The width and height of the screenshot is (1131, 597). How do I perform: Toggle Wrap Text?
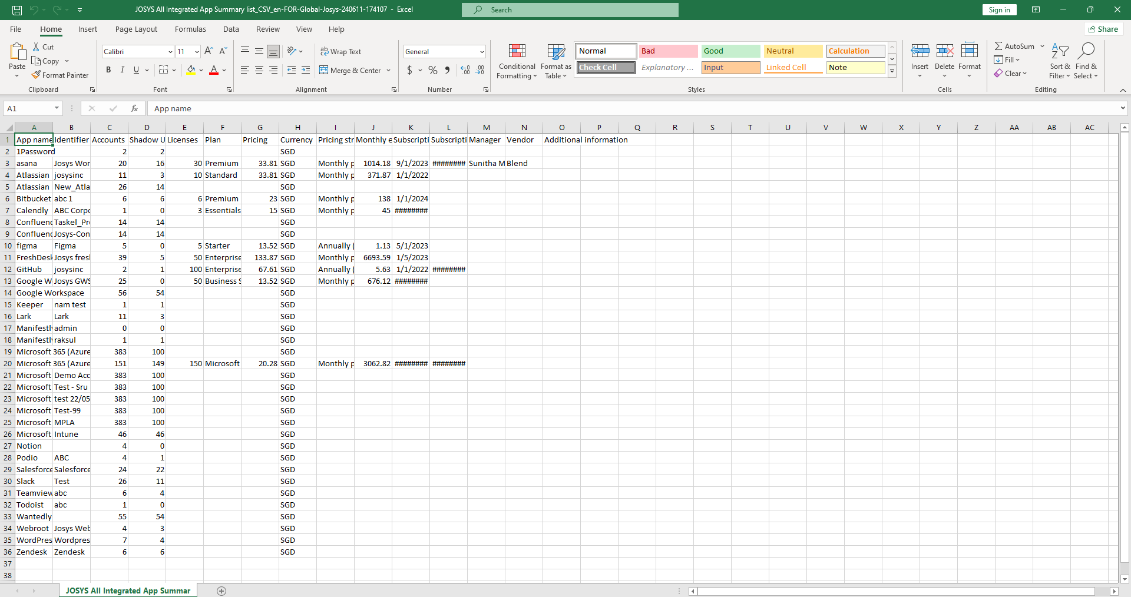pyautogui.click(x=341, y=51)
